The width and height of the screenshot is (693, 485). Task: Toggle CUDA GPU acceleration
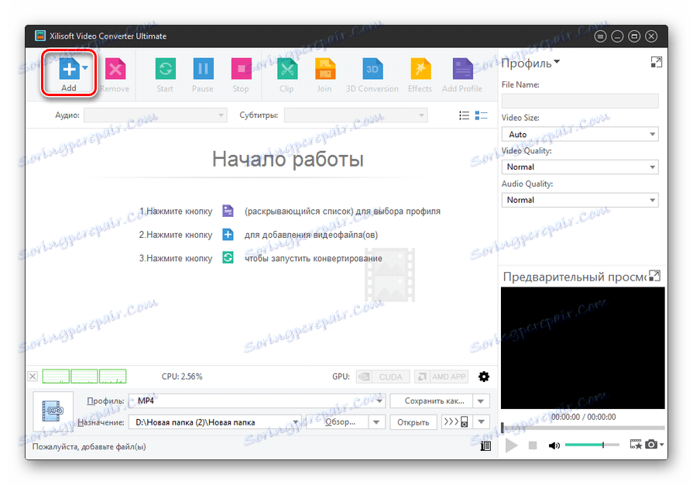[383, 377]
